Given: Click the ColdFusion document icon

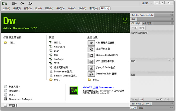Looking at the screenshot, I should pos(51,47).
